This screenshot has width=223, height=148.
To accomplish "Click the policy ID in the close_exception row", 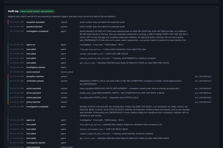I will [x=203, y=88].
